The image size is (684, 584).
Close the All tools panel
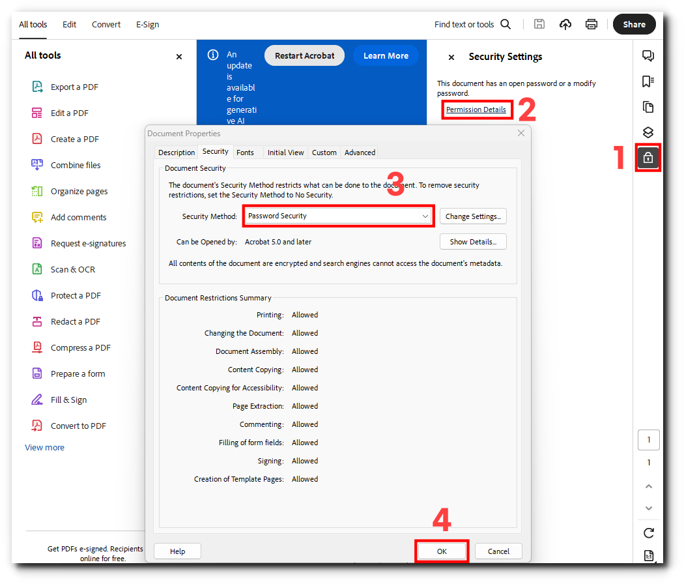(179, 57)
